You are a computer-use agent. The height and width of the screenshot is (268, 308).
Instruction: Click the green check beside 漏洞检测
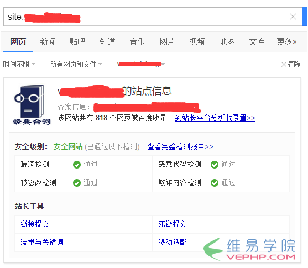tap(77, 165)
